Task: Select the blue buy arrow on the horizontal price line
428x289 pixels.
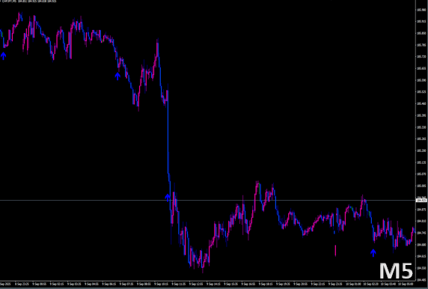Action: click(168, 198)
